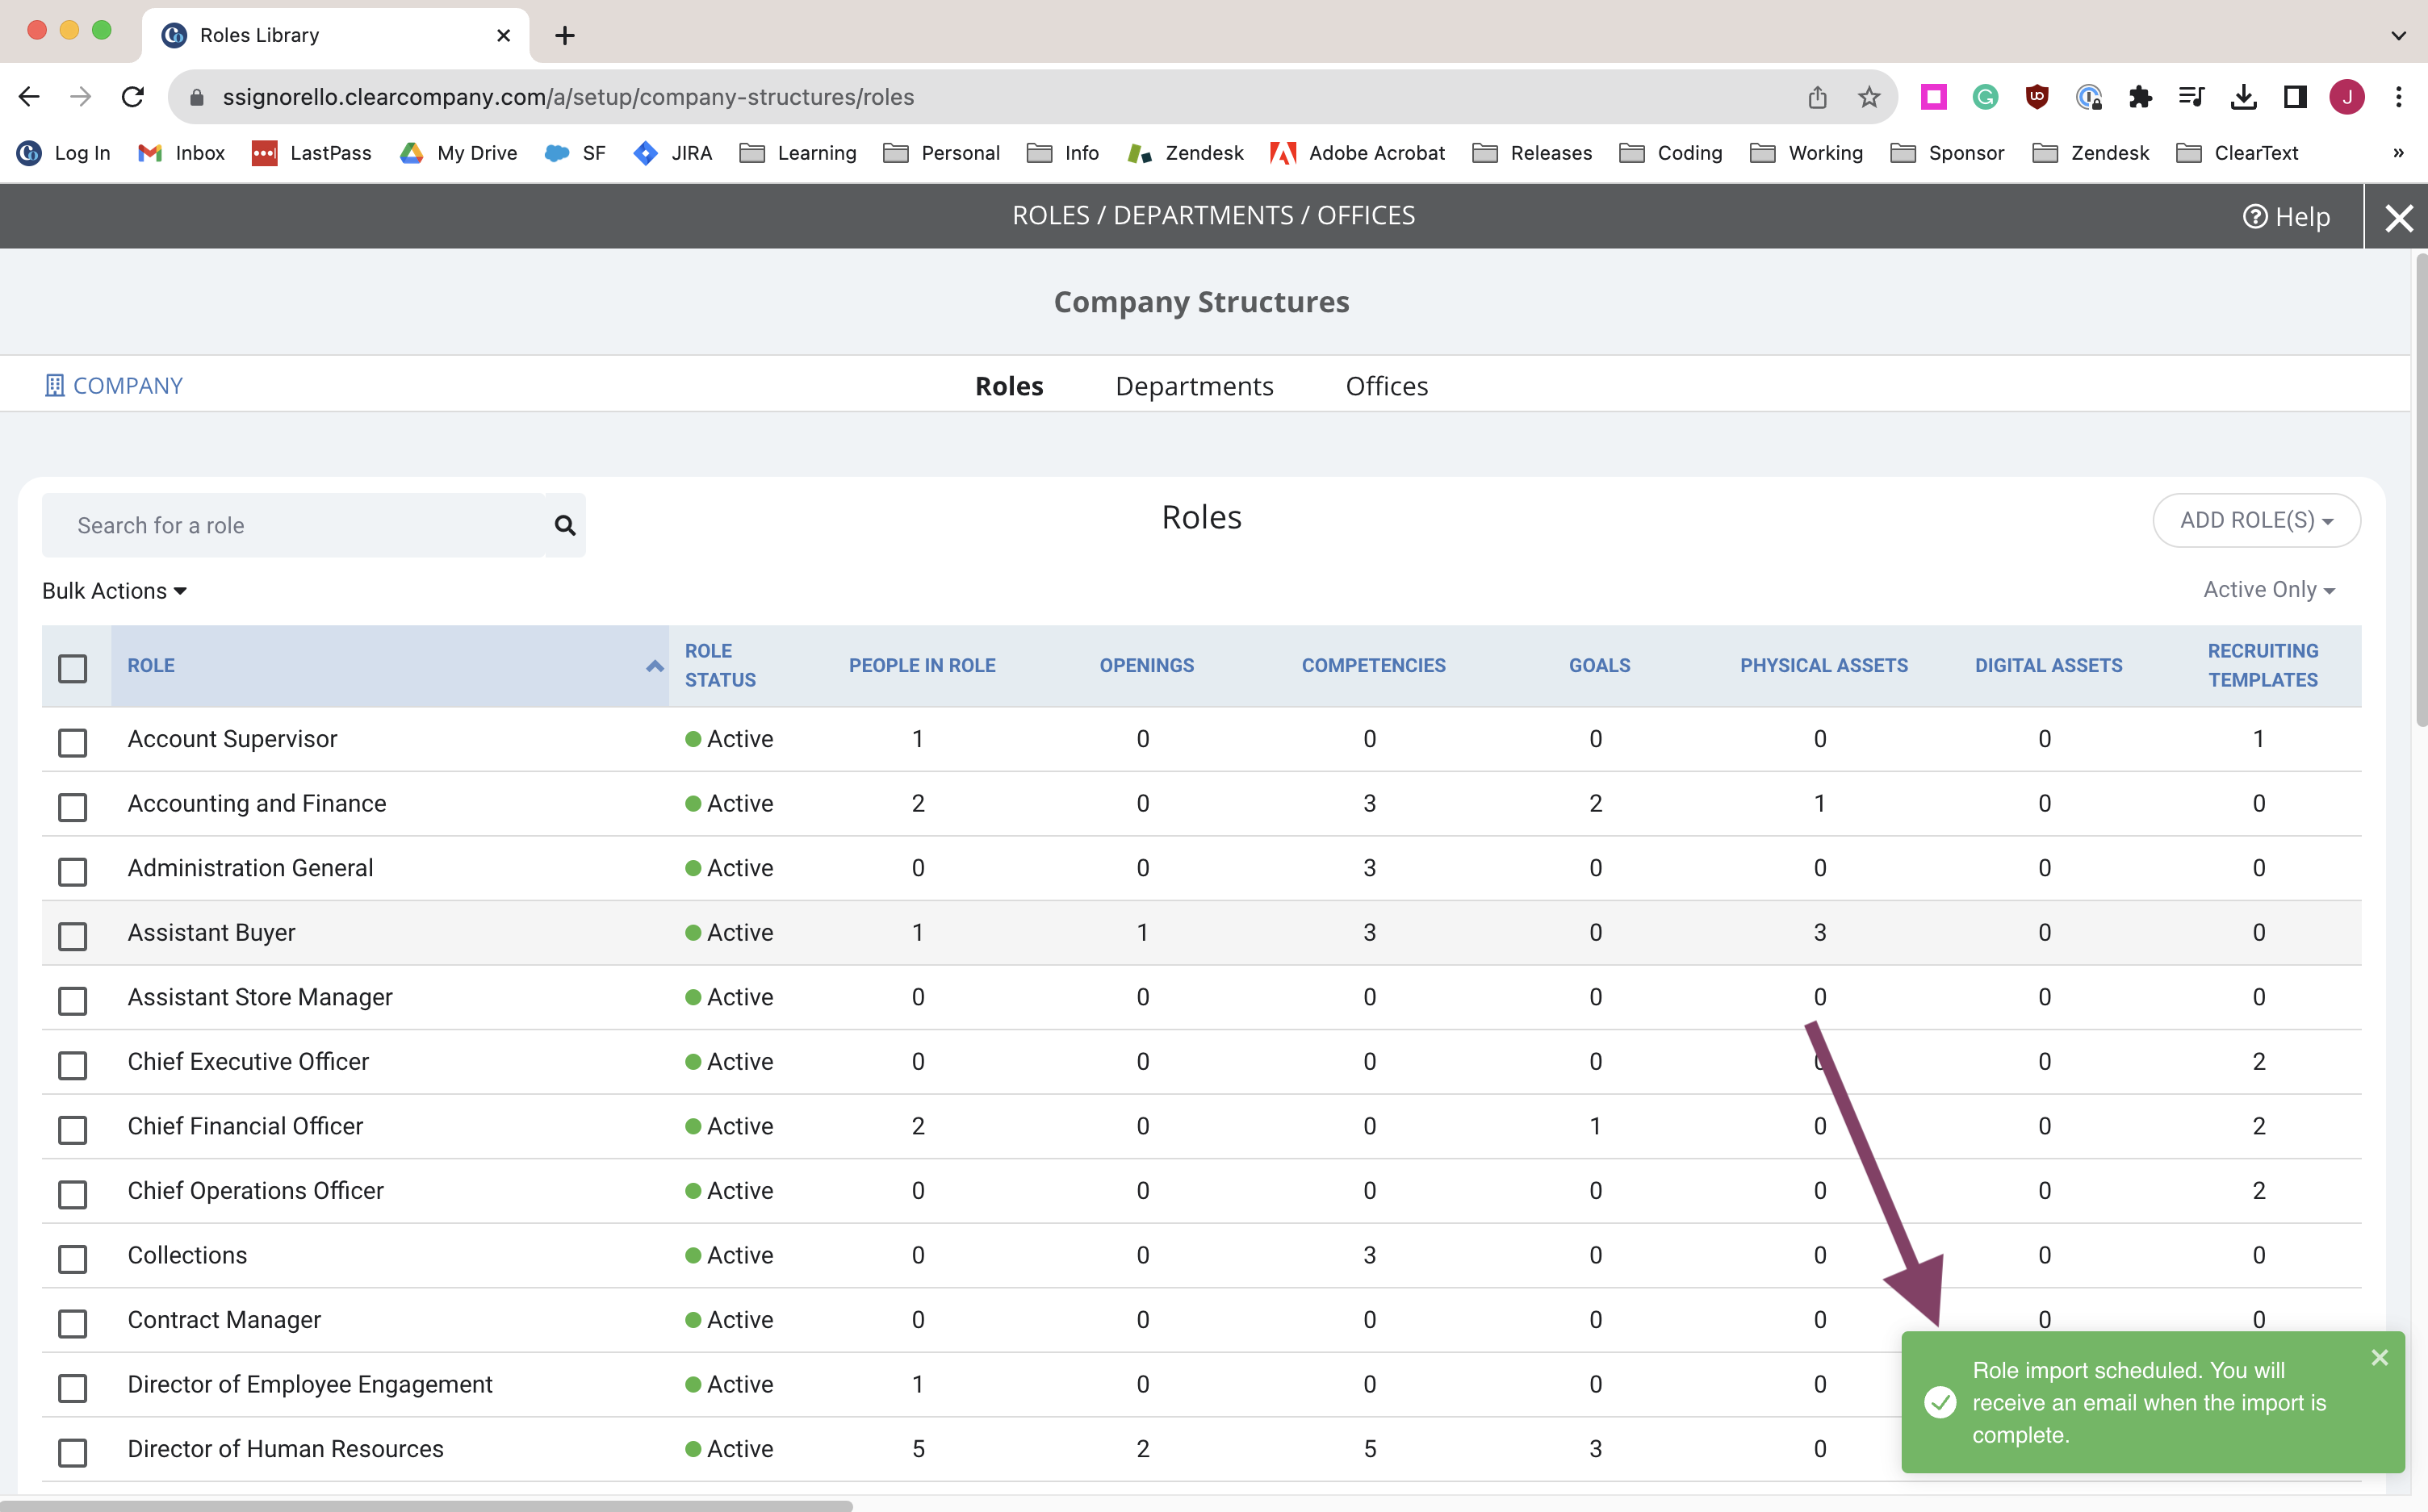Open the Adobe Acrobat bookmark
This screenshot has height=1512, width=2428.
point(1358,153)
